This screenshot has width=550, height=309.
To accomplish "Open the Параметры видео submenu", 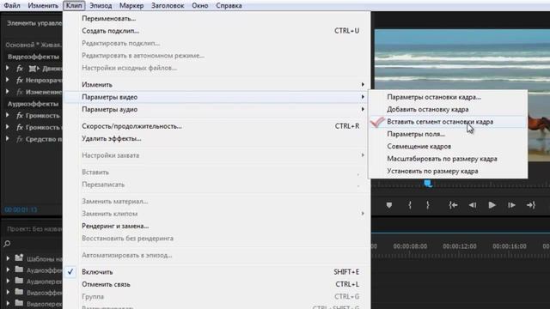I will [x=217, y=97].
